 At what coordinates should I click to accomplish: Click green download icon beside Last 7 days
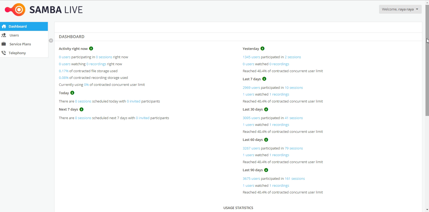tap(264, 79)
